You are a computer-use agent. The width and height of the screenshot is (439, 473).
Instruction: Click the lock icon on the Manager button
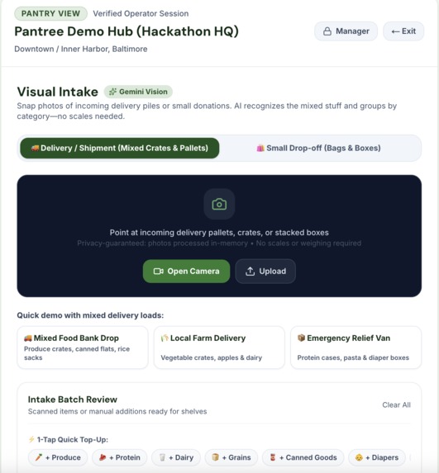point(327,31)
